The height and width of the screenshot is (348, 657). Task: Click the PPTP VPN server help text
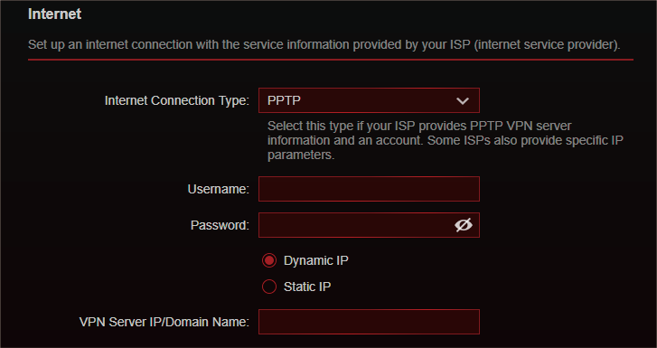pyautogui.click(x=446, y=140)
